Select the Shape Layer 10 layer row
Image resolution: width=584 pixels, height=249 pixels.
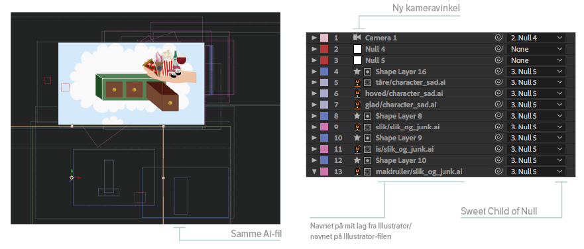click(441, 160)
